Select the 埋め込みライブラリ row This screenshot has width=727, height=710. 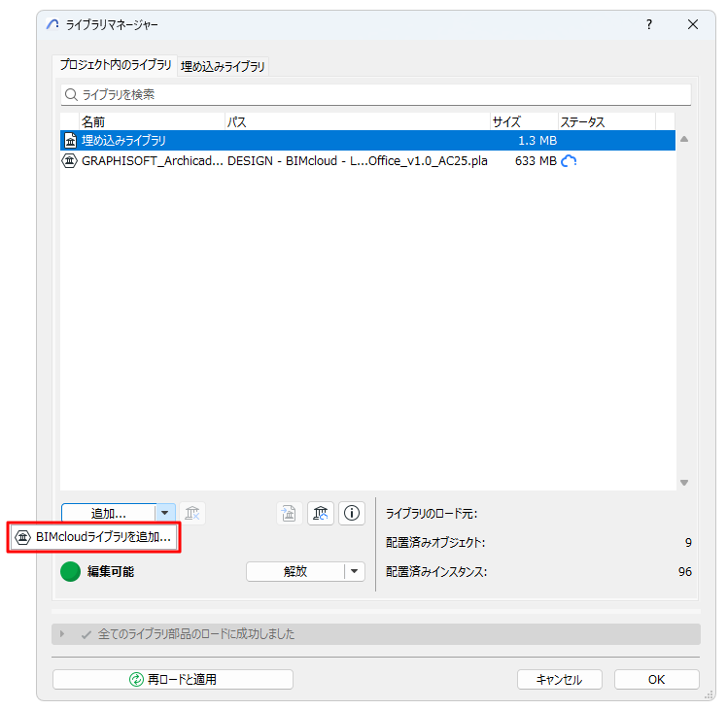(367, 141)
